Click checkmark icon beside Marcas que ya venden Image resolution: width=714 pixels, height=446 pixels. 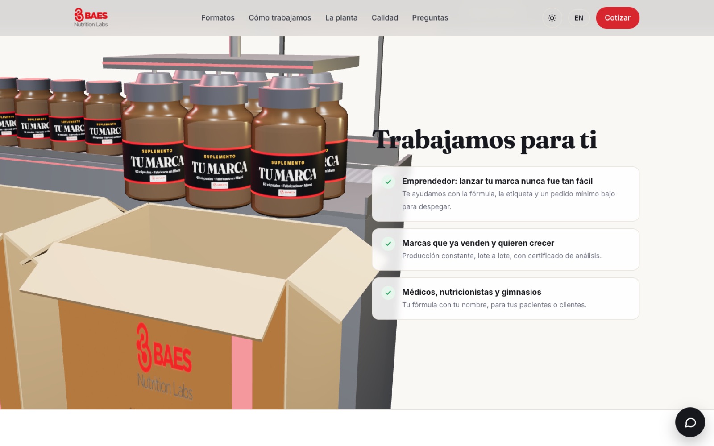[388, 244]
